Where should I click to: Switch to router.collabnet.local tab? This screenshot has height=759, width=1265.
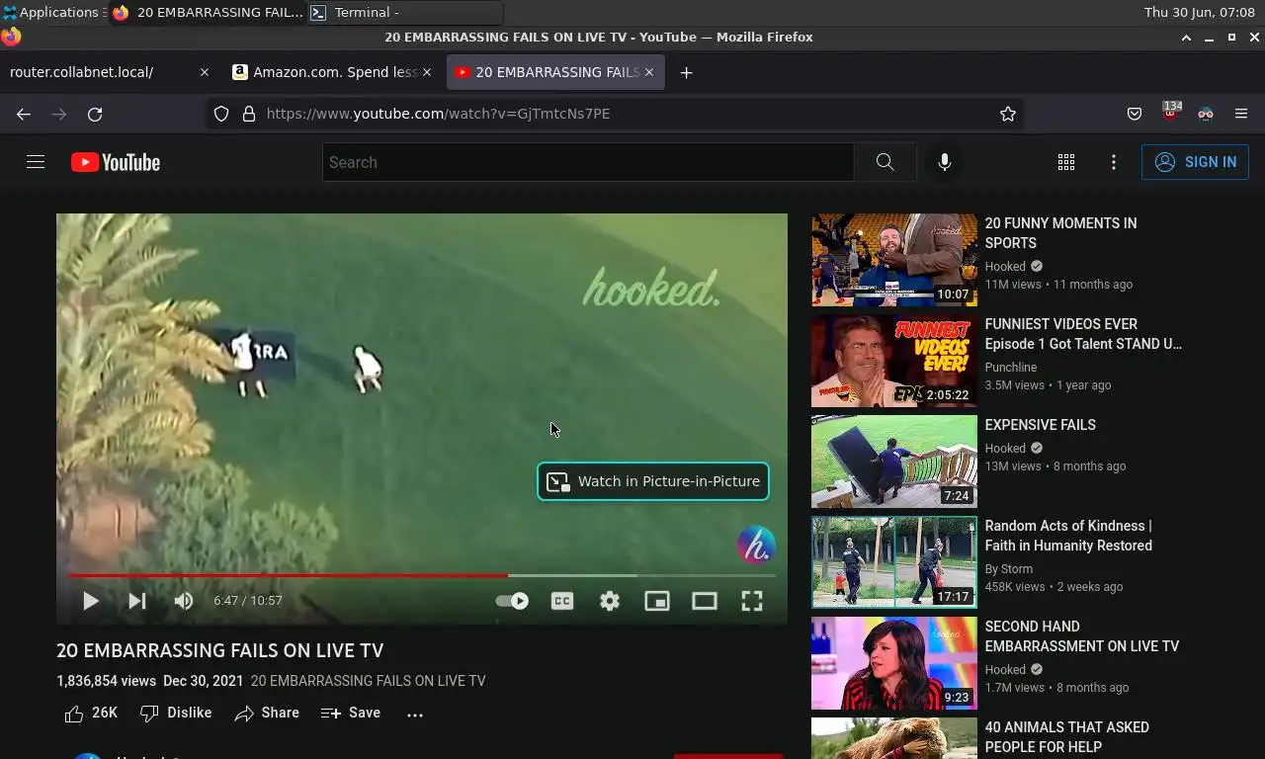[x=110, y=72]
